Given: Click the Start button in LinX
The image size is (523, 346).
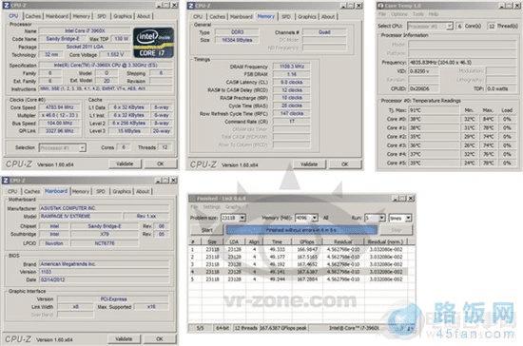Looking at the screenshot, I should pos(206,230).
